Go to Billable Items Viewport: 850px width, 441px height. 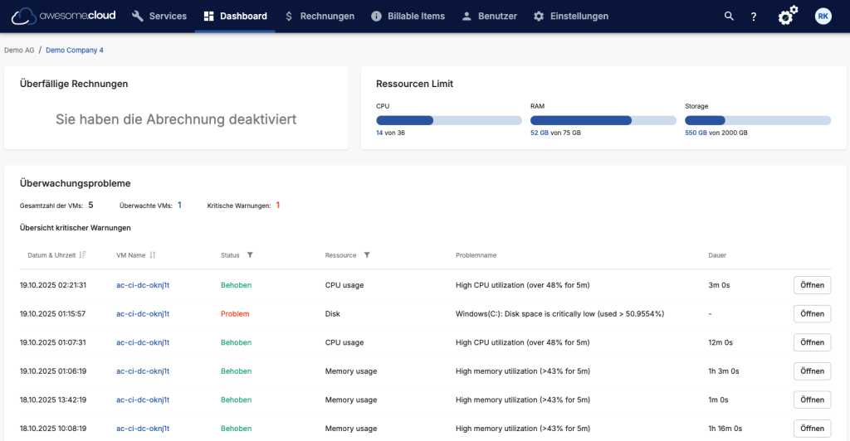pyautogui.click(x=408, y=17)
